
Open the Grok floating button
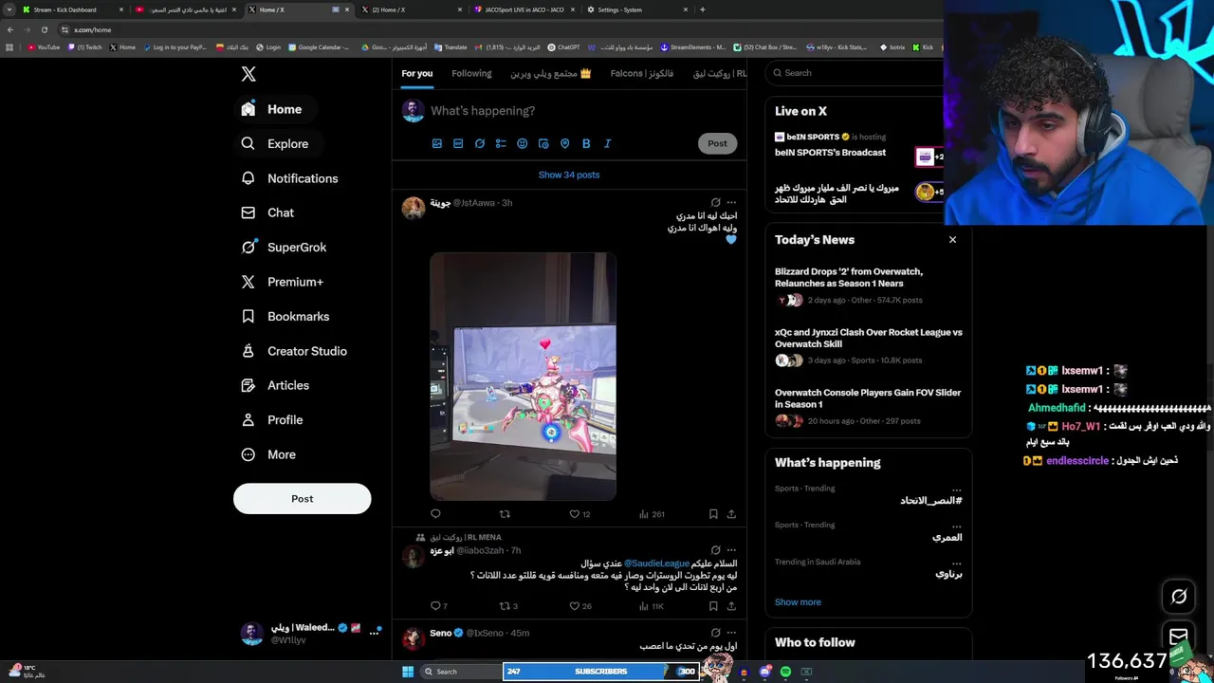pyautogui.click(x=1179, y=597)
